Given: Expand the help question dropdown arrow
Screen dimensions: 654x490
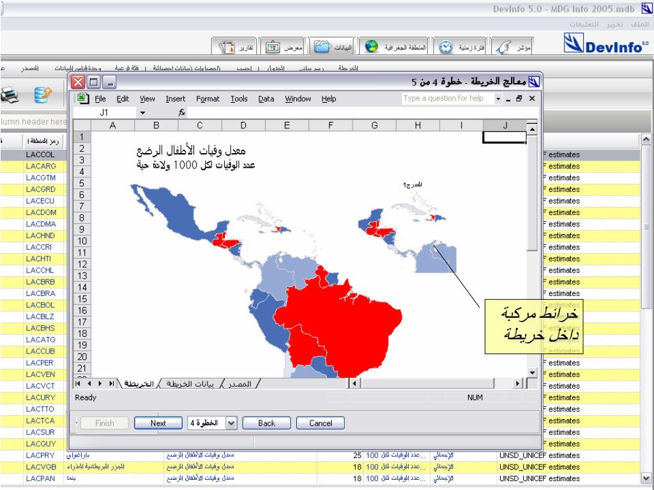Looking at the screenshot, I should [498, 99].
